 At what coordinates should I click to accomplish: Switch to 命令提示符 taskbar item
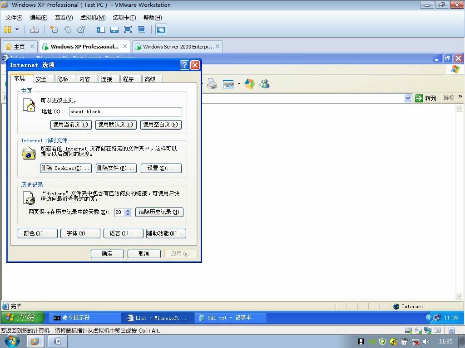point(84,318)
